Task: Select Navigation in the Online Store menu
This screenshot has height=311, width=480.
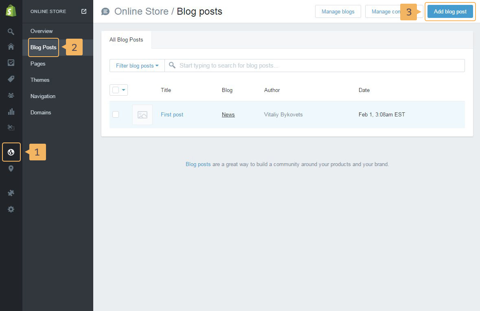Action: pos(43,96)
